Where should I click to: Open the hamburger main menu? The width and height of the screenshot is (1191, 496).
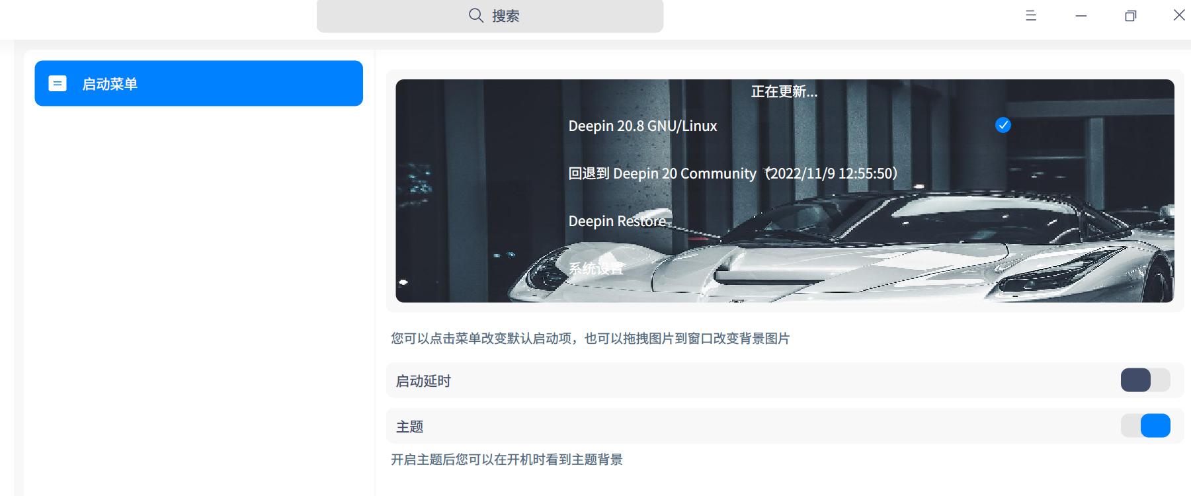pyautogui.click(x=1031, y=15)
